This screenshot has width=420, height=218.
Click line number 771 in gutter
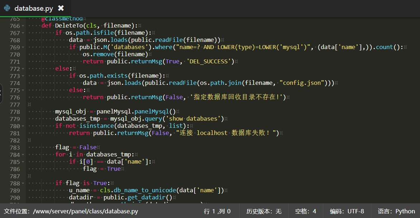pyautogui.click(x=15, y=62)
